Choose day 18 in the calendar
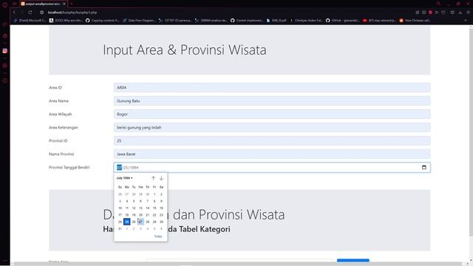 126,215
